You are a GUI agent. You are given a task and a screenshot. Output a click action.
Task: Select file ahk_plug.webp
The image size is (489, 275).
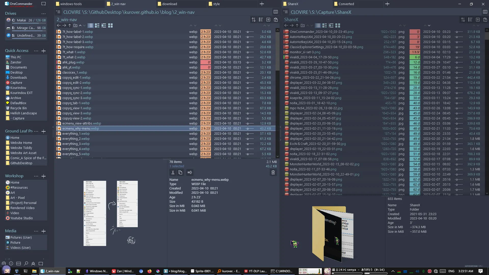(x=166, y=62)
